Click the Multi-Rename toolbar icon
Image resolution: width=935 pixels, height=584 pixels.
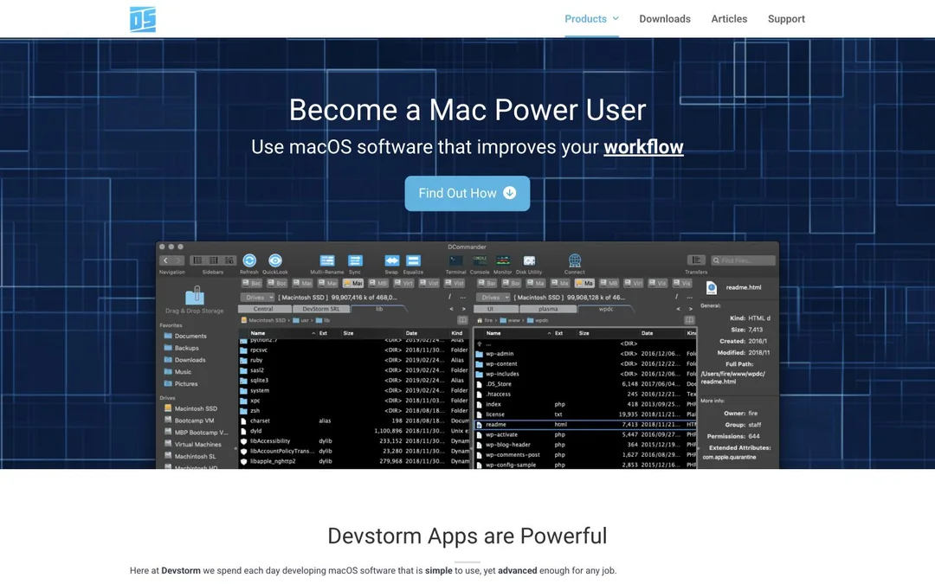(x=326, y=260)
